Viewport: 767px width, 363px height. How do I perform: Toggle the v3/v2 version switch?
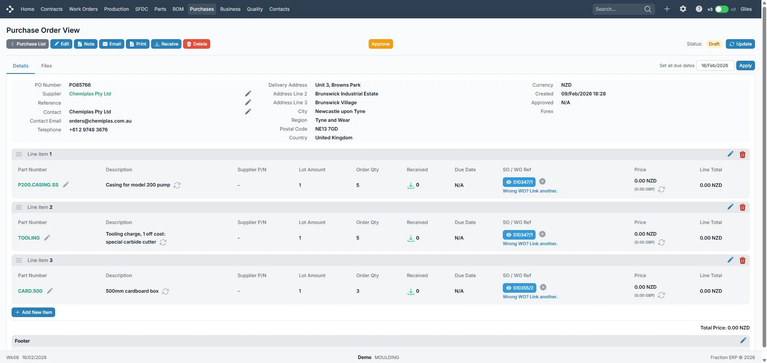[721, 9]
